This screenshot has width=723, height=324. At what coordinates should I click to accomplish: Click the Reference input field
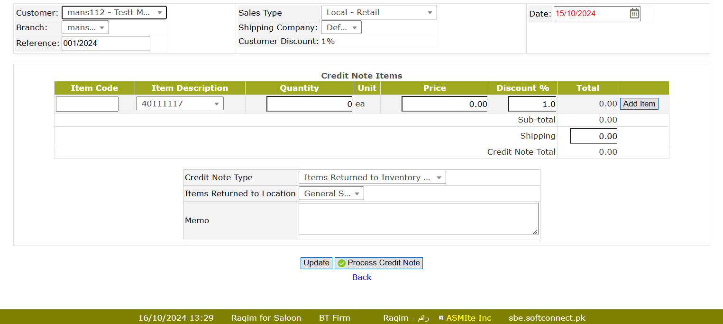coord(106,44)
